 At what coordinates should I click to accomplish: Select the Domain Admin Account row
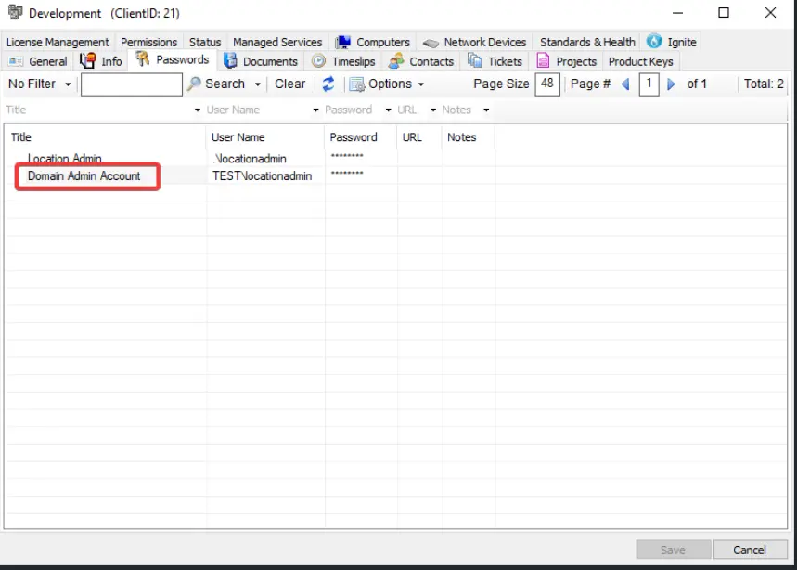coord(84,175)
